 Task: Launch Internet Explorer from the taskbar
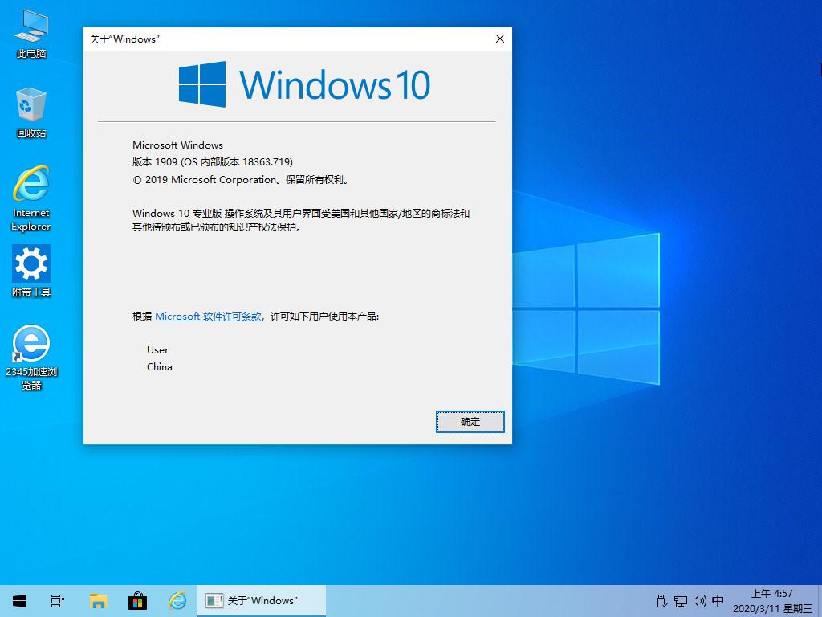point(177,600)
